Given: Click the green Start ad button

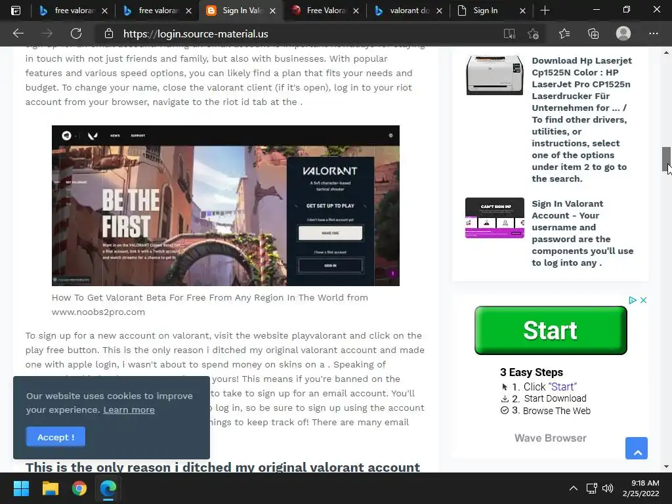Looking at the screenshot, I should pyautogui.click(x=551, y=331).
